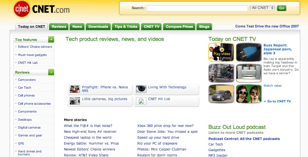Open the Little cameras, big pictures link
The width and height of the screenshot is (308, 157).
click(x=105, y=99)
